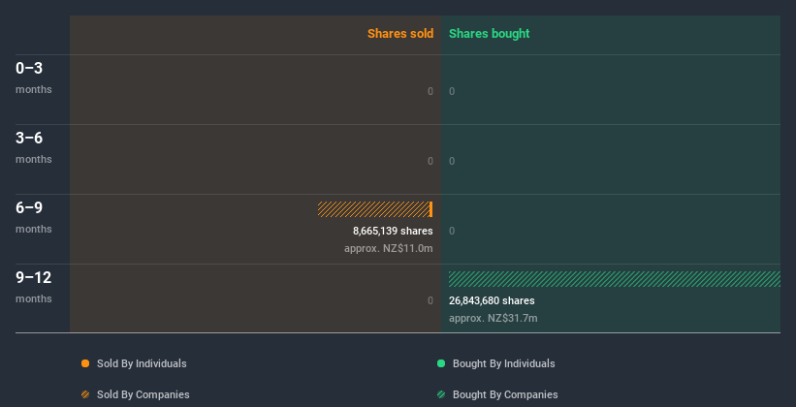Image resolution: width=796 pixels, height=407 pixels.
Task: Select the Bought By Companies legend label
Action: click(x=505, y=394)
